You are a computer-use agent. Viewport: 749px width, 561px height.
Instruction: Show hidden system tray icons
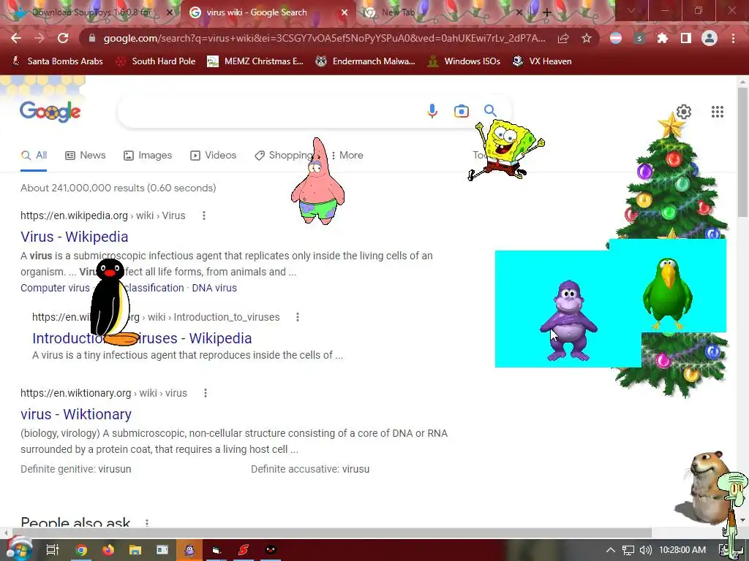pos(611,550)
